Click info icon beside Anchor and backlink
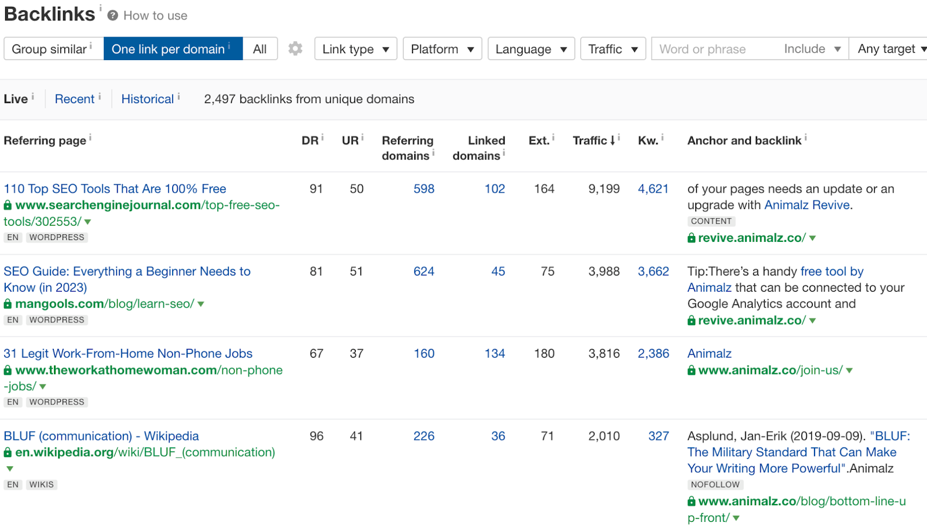This screenshot has height=526, width=927. (x=805, y=138)
